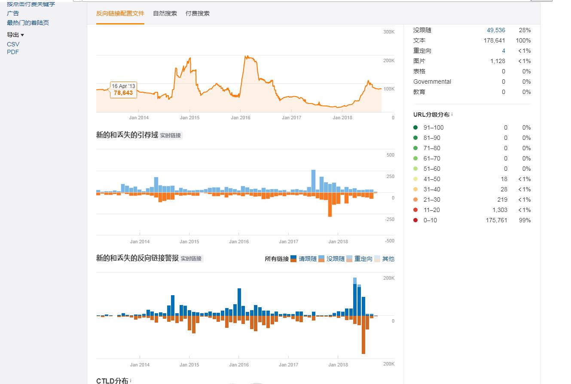Switch to the 自然搜索 tab
Image resolution: width=571 pixels, height=384 pixels.
point(165,13)
